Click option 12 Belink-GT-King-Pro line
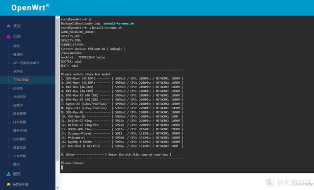Screen dimensions: 314x190 click(122, 125)
